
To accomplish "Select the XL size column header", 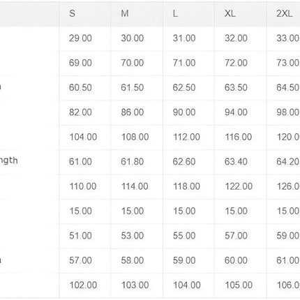I will click(x=230, y=13).
